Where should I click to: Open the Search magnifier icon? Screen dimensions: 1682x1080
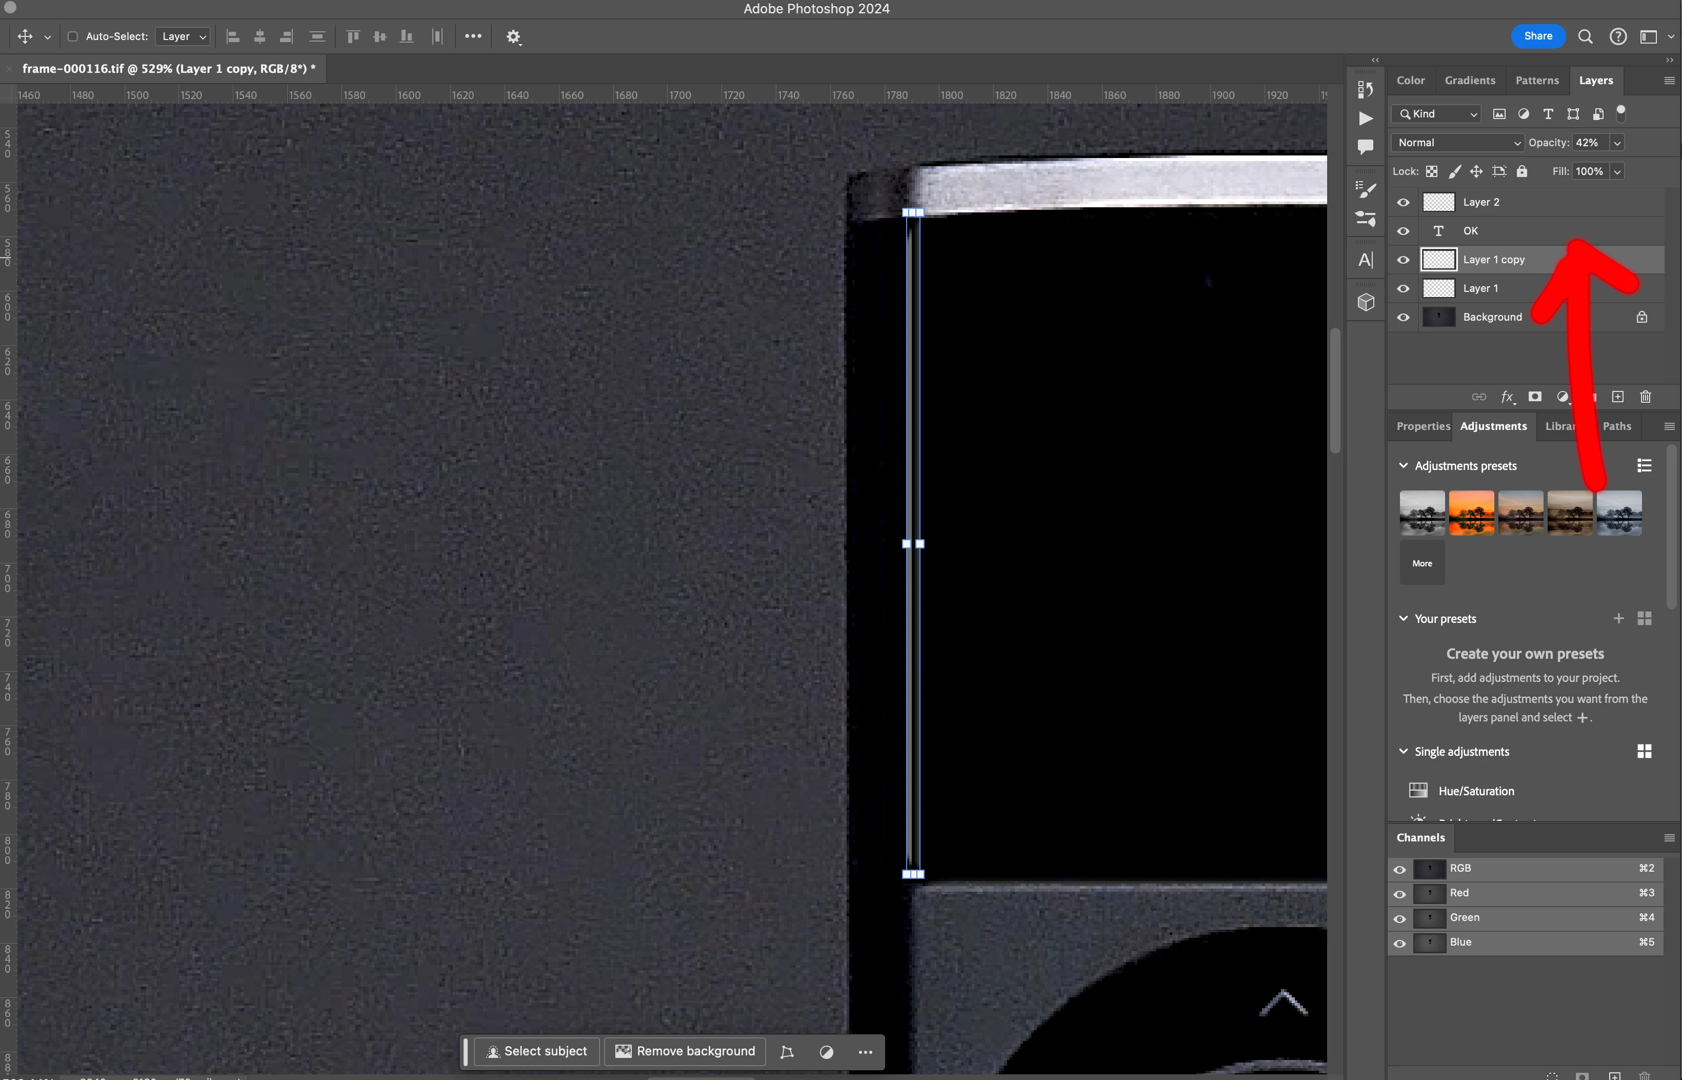1585,36
